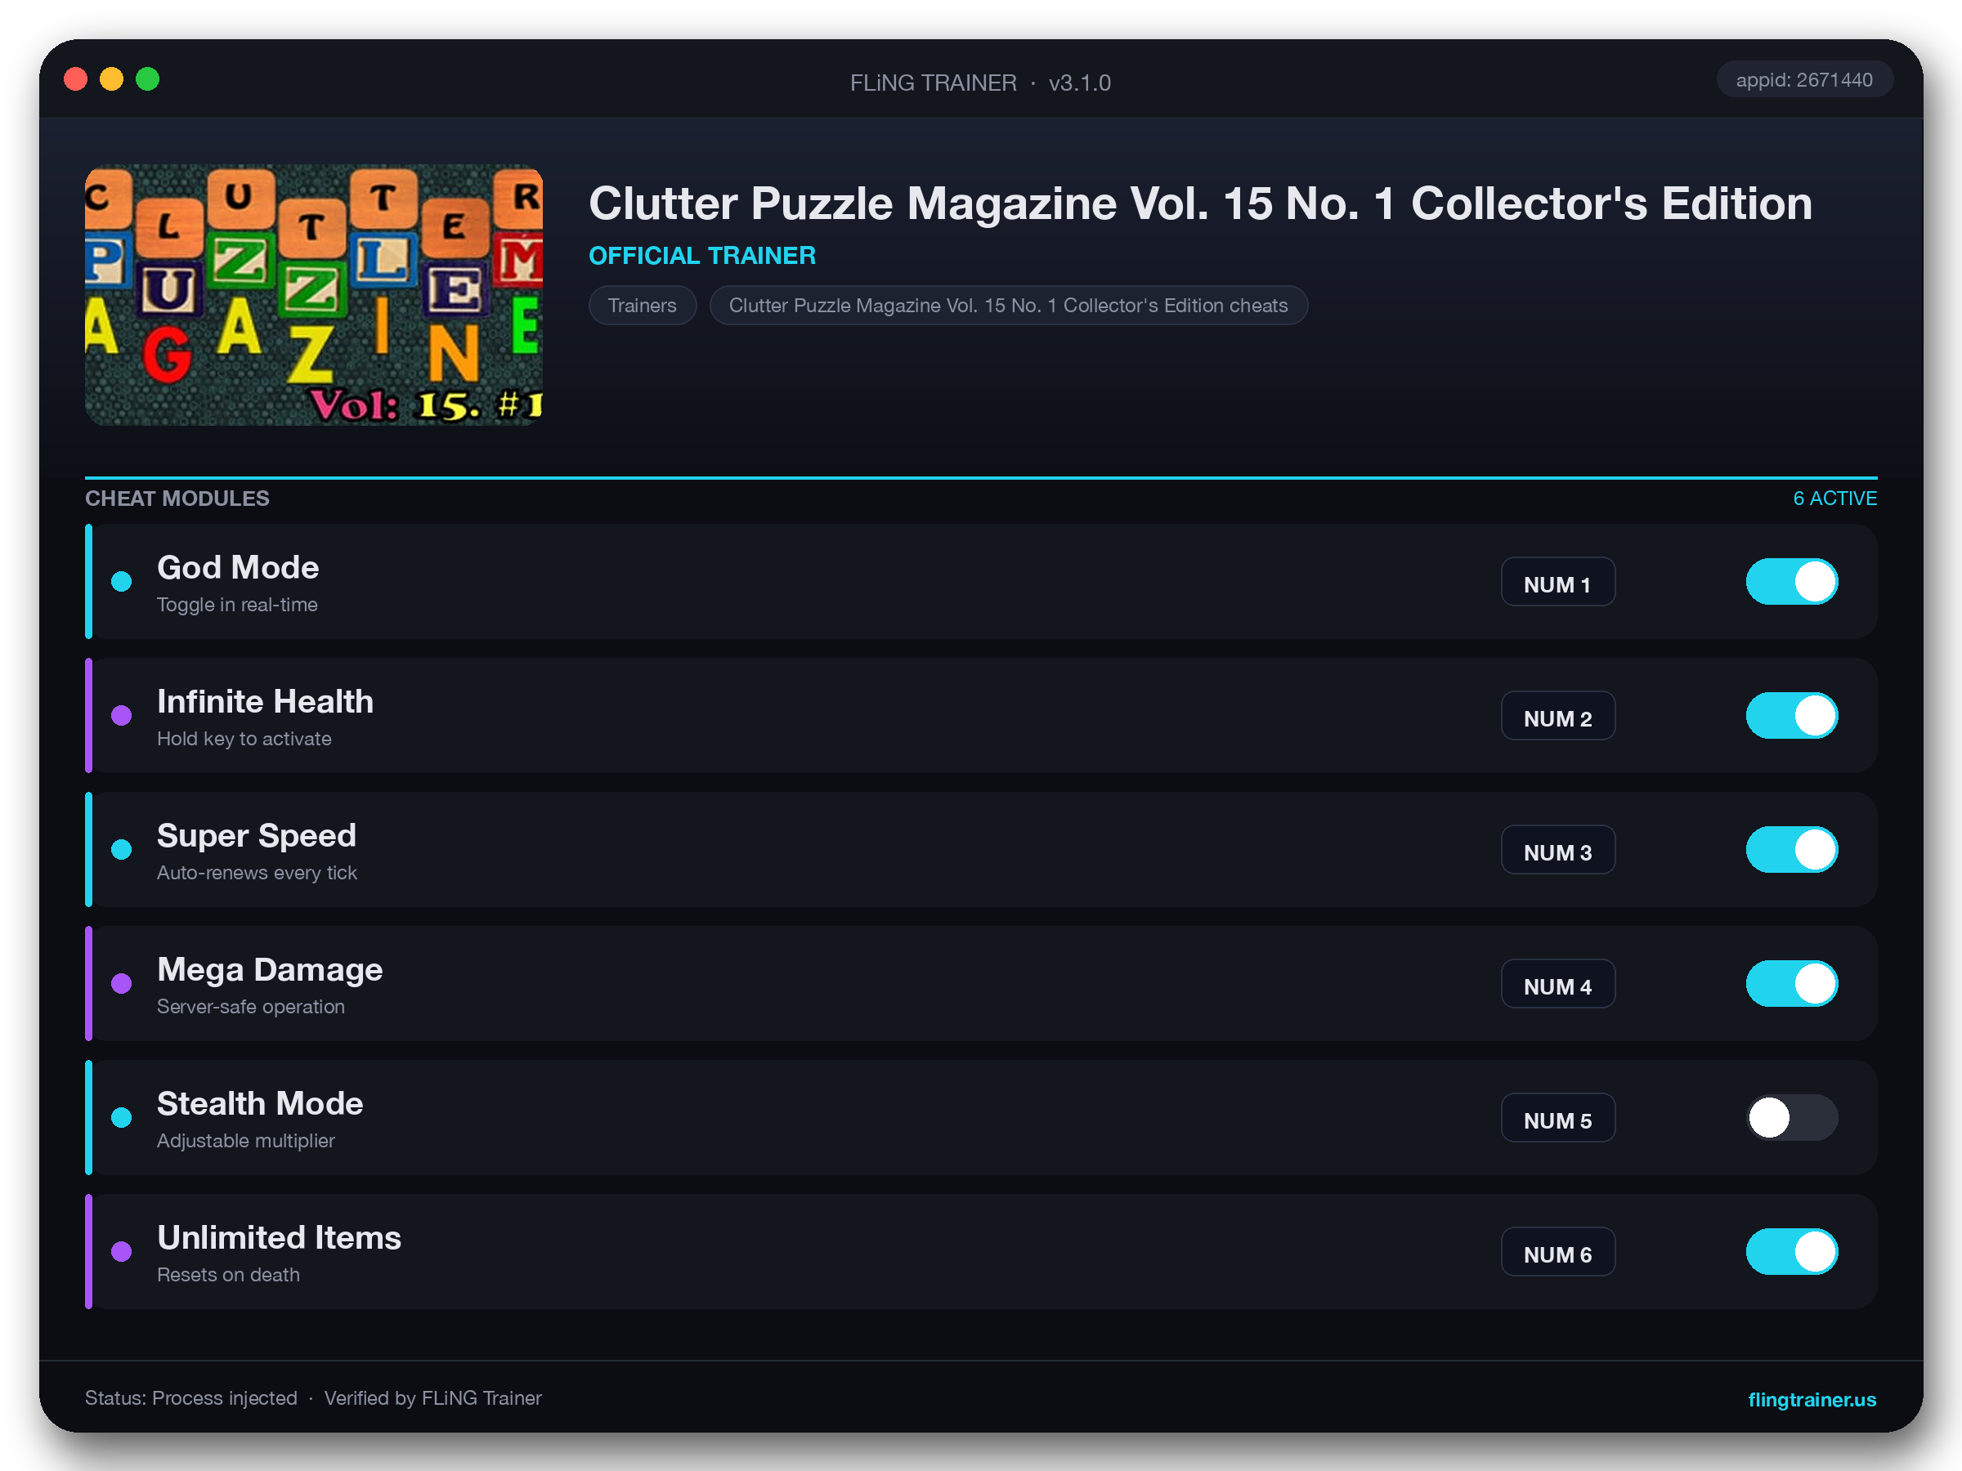Image resolution: width=1962 pixels, height=1471 pixels.
Task: Click the Server-safe operation description
Action: (x=251, y=1006)
